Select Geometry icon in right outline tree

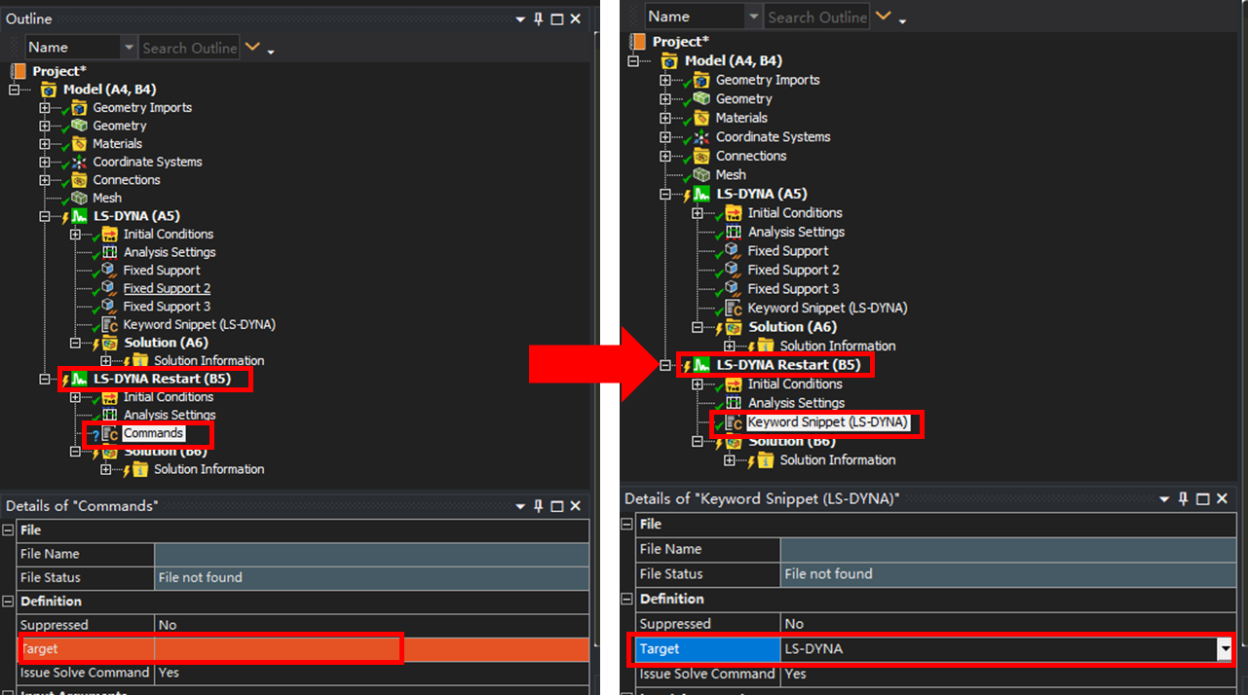coord(701,98)
